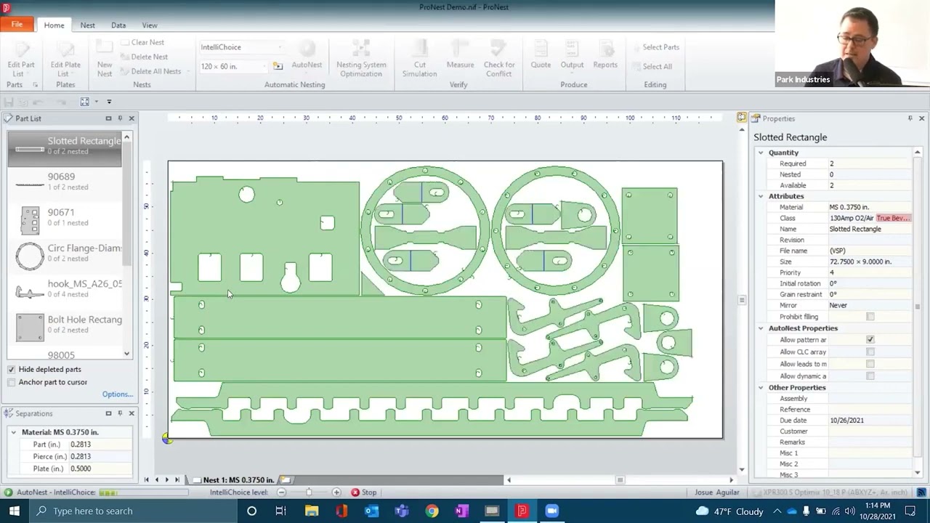
Task: Click the plate browse icon beside plate size
Action: [x=278, y=66]
